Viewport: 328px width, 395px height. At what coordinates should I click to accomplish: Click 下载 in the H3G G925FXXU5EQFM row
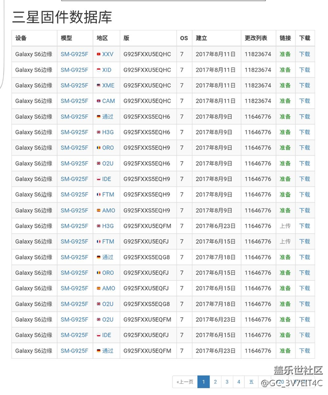[x=304, y=226]
